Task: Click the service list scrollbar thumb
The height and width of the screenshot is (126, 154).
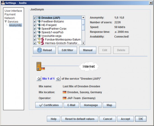Action: [83, 25]
